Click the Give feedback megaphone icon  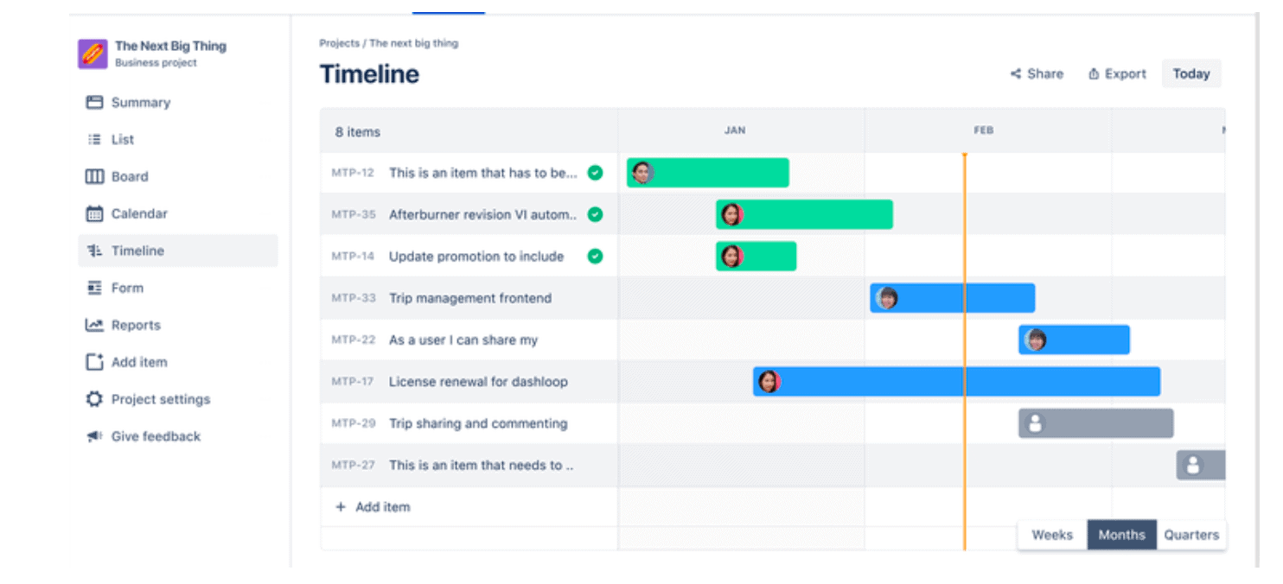pos(95,436)
